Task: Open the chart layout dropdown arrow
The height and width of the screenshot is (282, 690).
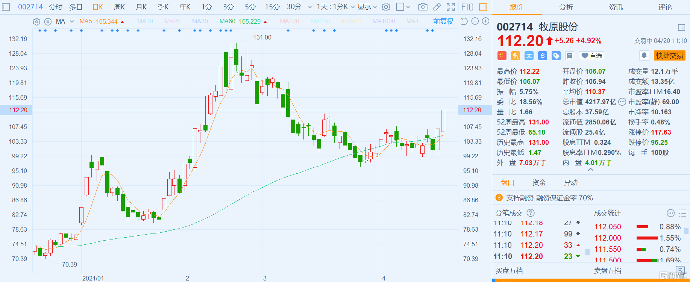Action: point(408,7)
